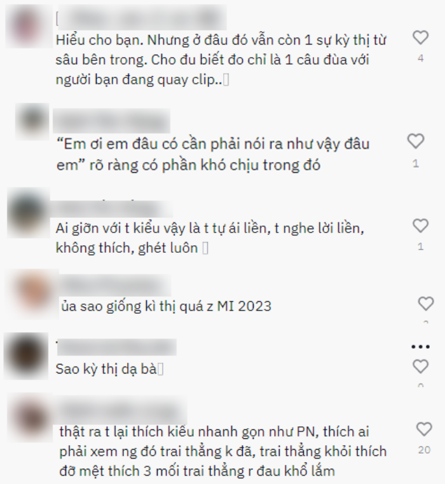This screenshot has width=445, height=484.
Task: Like the comment mentioning MI 2023
Action: 426,304
